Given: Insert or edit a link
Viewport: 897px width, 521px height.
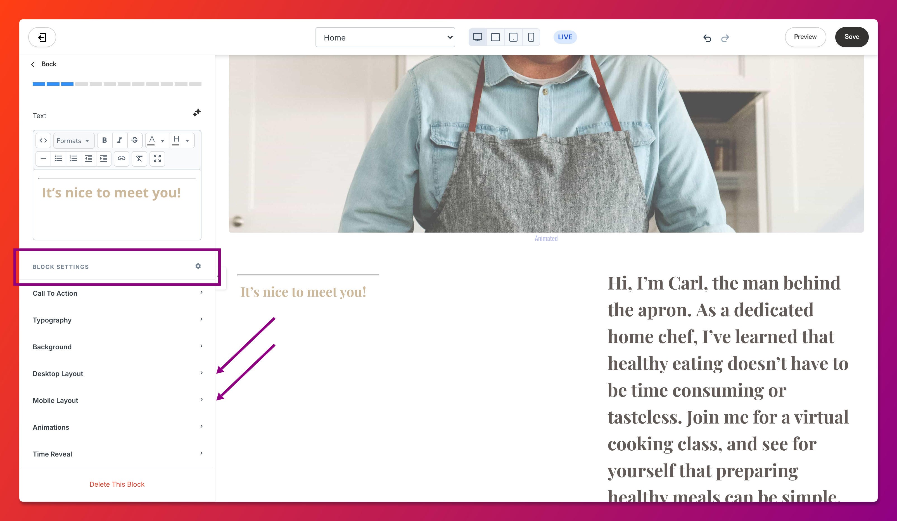Looking at the screenshot, I should pos(121,158).
